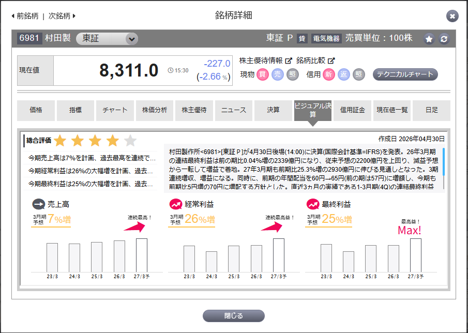
Task: Click the 売上高 flat arrow icon
Action: (38, 204)
